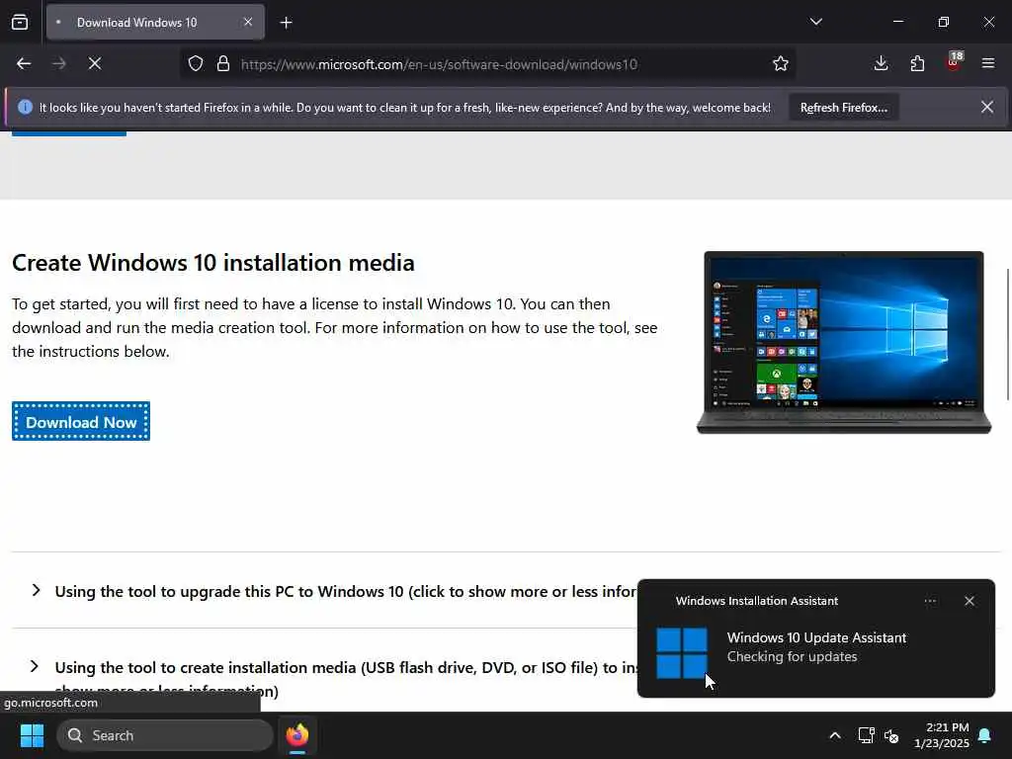The width and height of the screenshot is (1012, 759).
Task: Switch to the Download Windows 10 tab
Action: click(155, 22)
